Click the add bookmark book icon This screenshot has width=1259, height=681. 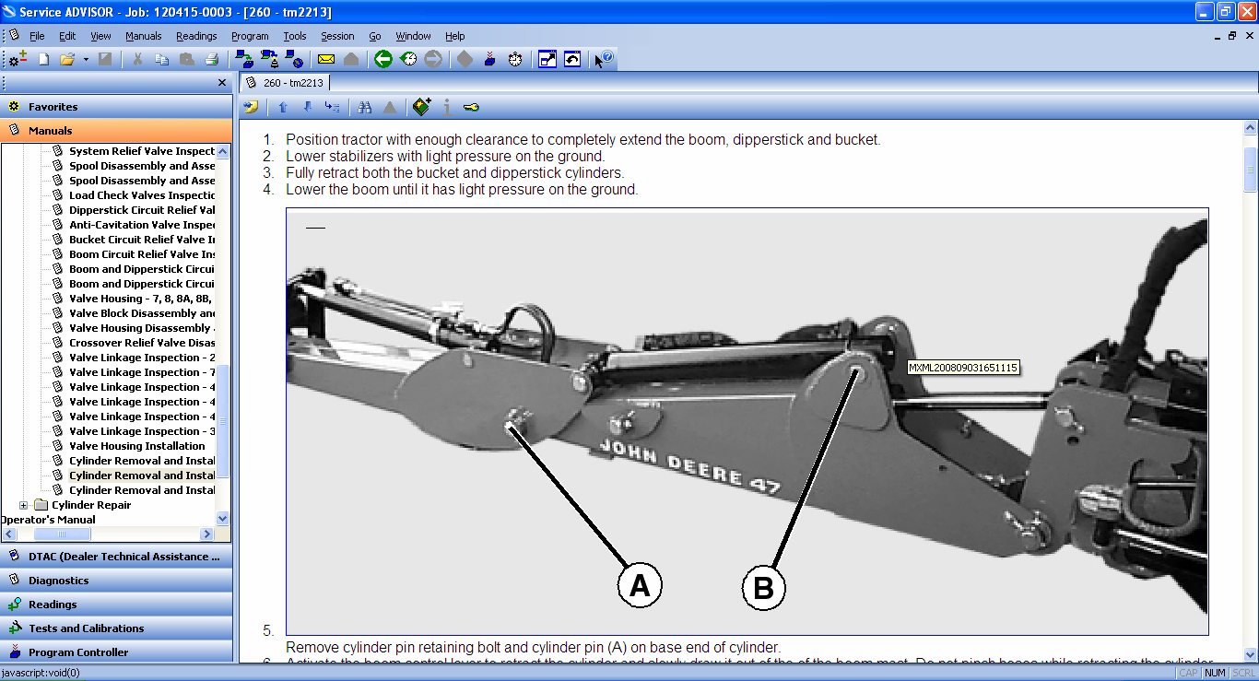click(421, 107)
